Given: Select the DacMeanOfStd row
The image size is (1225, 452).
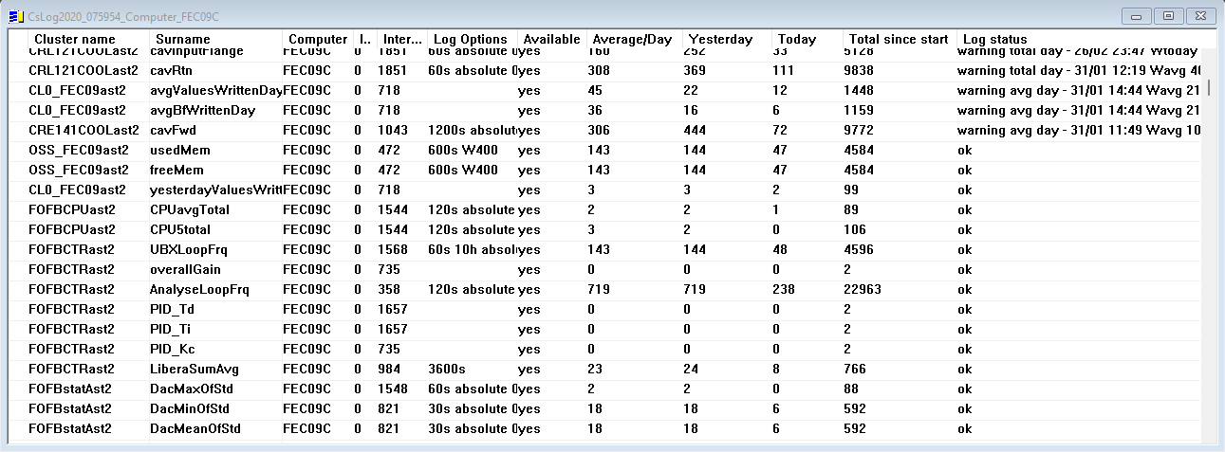Looking at the screenshot, I should pos(195,428).
